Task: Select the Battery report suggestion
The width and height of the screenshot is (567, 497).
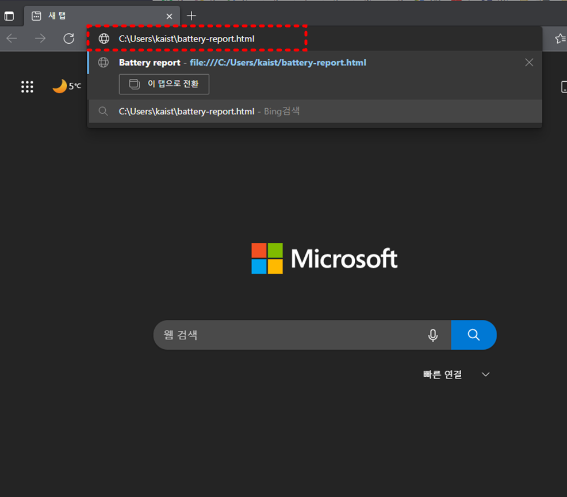Action: (315, 63)
